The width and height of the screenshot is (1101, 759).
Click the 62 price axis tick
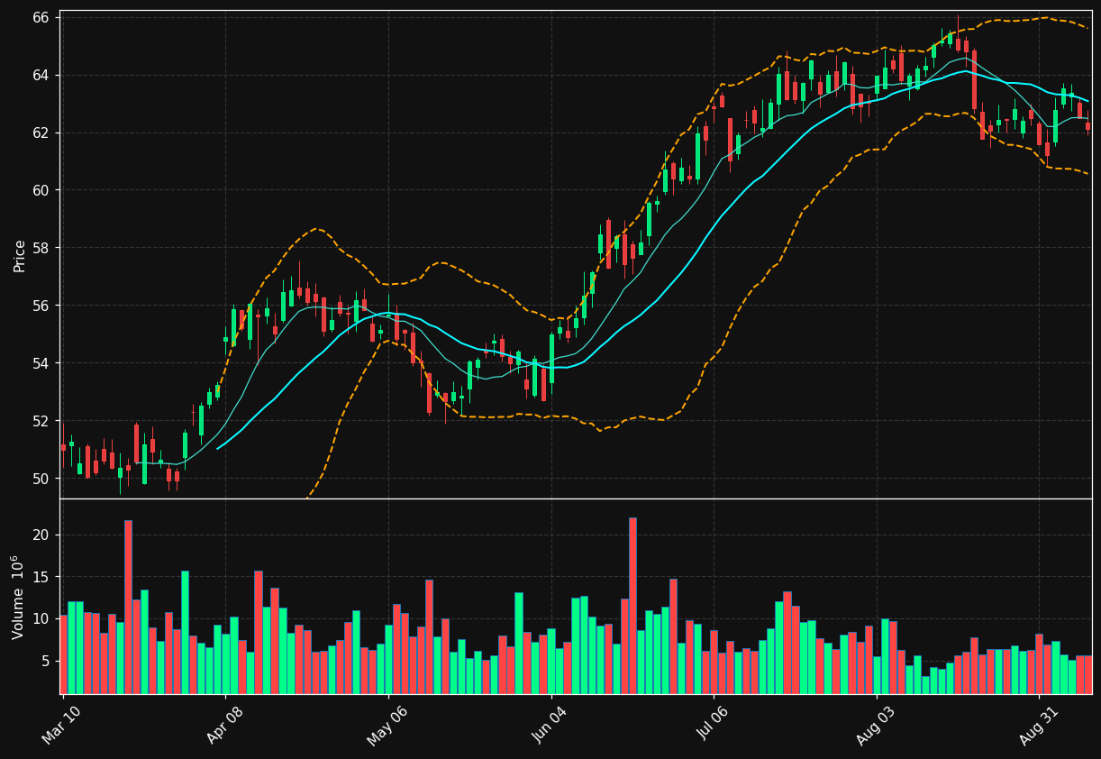[42, 133]
